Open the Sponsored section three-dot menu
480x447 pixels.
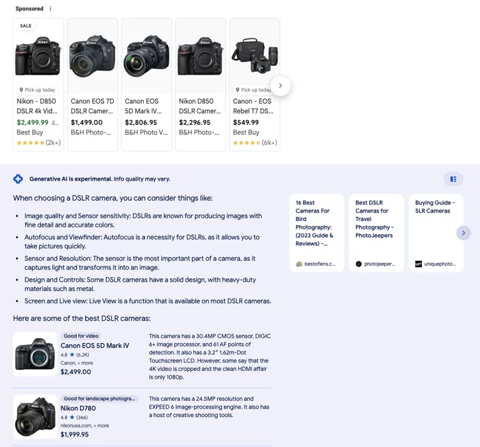point(50,8)
